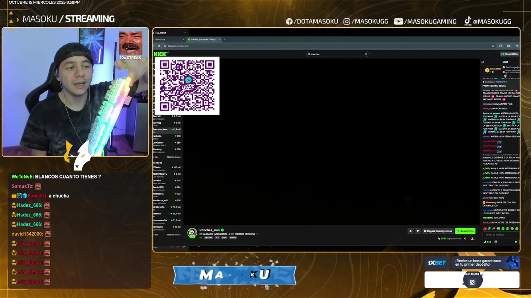
Task: Collapse the Kick chat panel
Action: 482,62
